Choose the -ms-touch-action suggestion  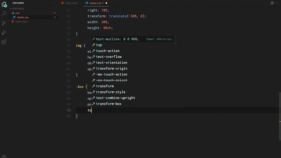pyautogui.click(x=133, y=74)
